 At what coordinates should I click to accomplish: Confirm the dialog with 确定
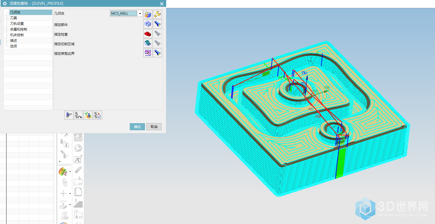point(137,127)
